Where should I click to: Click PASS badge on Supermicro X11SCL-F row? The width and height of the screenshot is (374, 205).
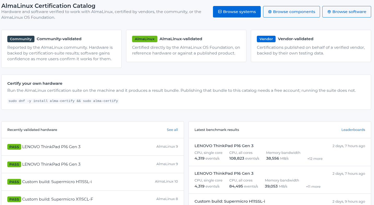click(x=14, y=199)
